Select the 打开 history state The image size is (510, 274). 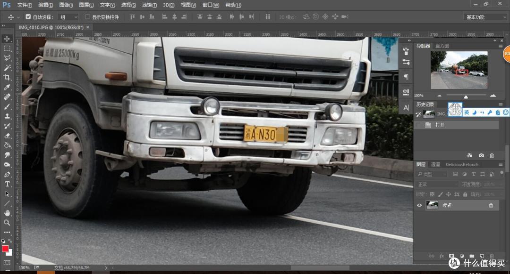click(439, 125)
